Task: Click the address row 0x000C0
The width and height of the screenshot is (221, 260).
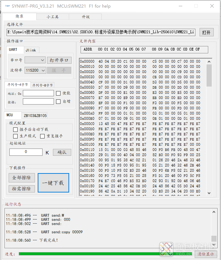Action: pos(140,124)
